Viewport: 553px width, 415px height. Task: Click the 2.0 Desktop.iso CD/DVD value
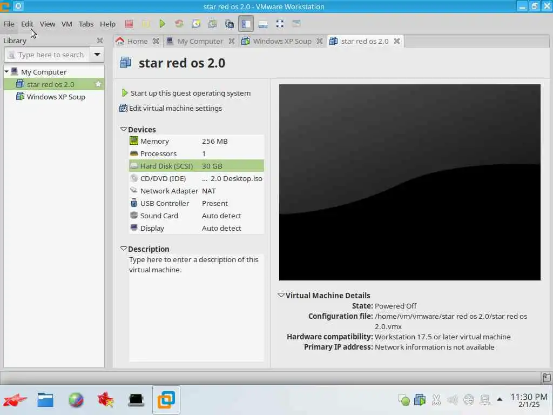click(232, 178)
